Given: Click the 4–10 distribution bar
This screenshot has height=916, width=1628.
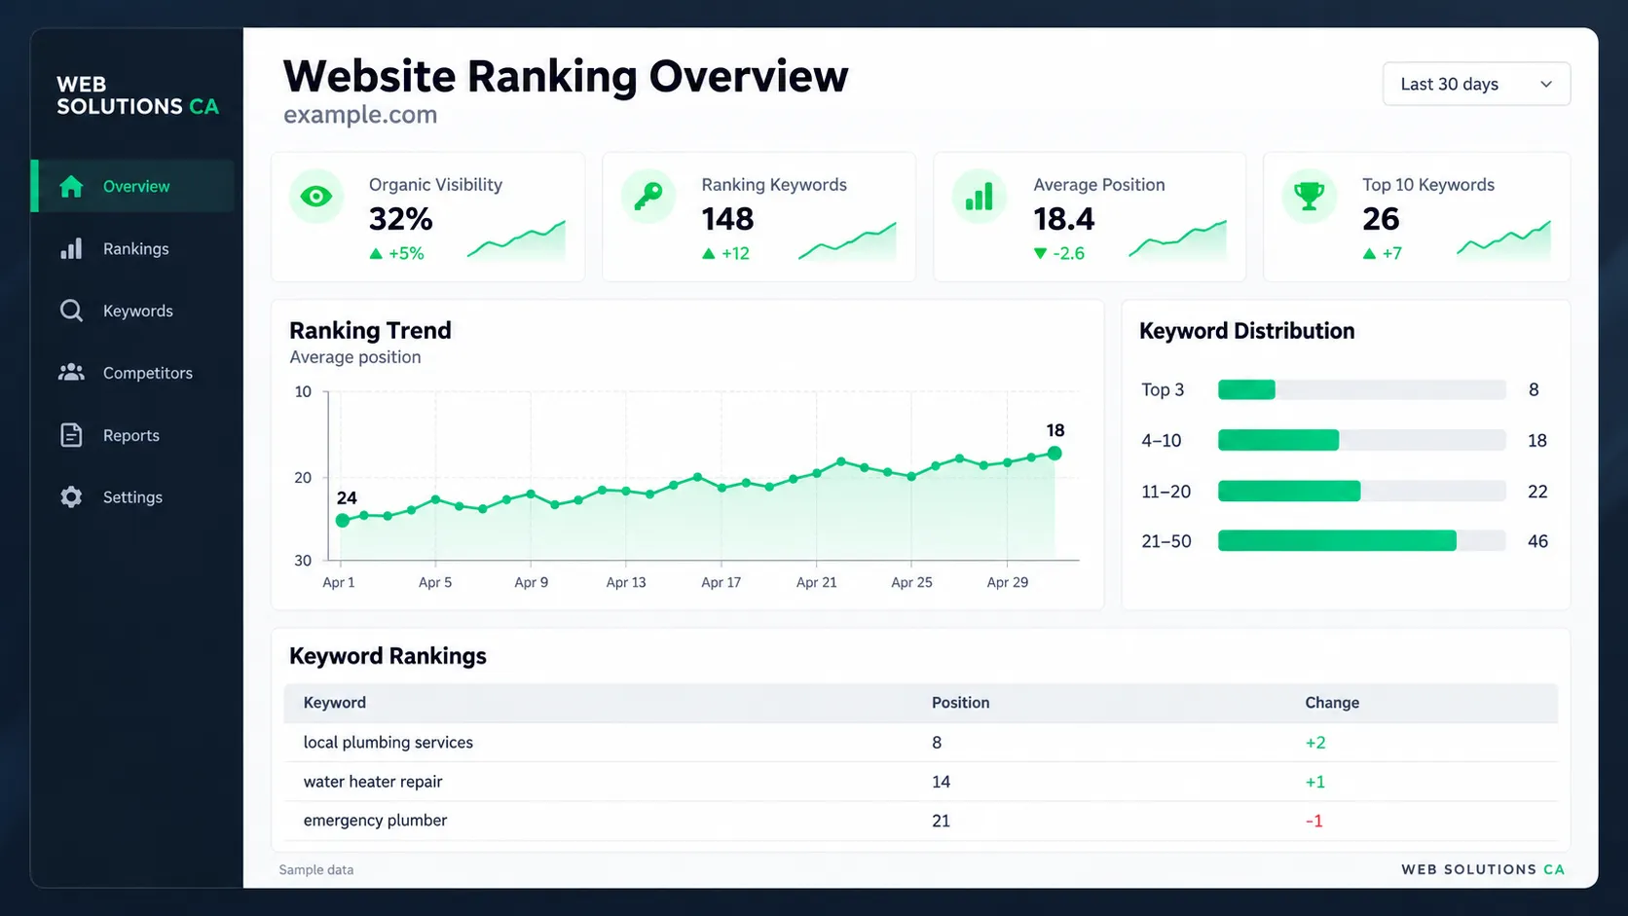Looking at the screenshot, I should [1362, 440].
